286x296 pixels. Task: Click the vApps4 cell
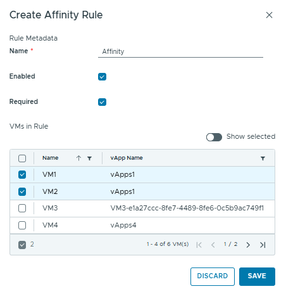point(123,226)
